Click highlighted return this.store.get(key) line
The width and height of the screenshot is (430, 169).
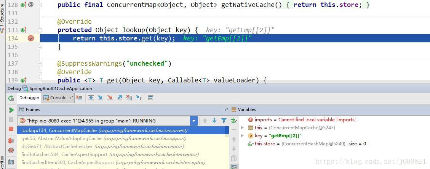pyautogui.click(x=235, y=39)
